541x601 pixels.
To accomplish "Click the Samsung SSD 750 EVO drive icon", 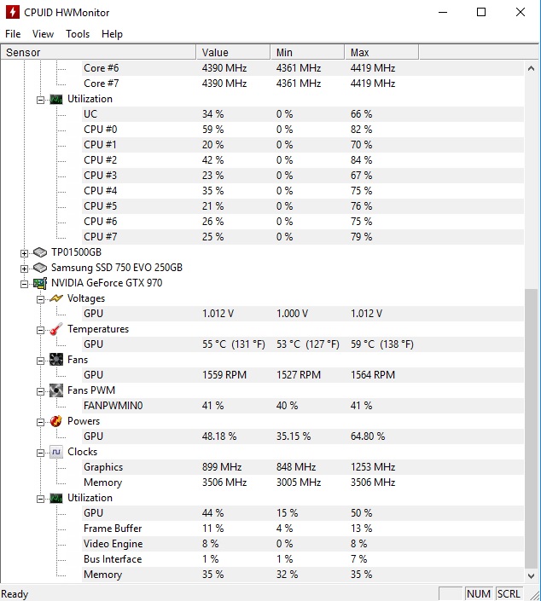I will (x=40, y=268).
